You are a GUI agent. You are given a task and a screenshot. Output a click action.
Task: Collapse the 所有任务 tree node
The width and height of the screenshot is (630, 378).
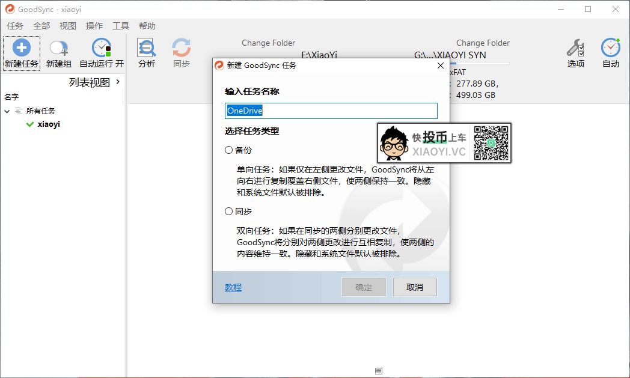(x=7, y=111)
